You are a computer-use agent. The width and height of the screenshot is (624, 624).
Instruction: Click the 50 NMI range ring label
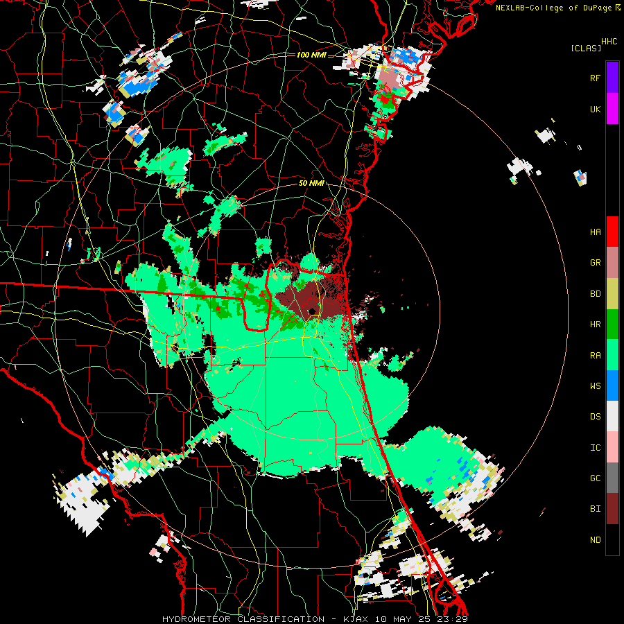[x=311, y=183]
